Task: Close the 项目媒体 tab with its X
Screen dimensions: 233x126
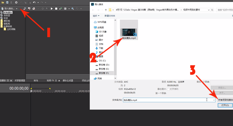Action: [x=11, y=81]
